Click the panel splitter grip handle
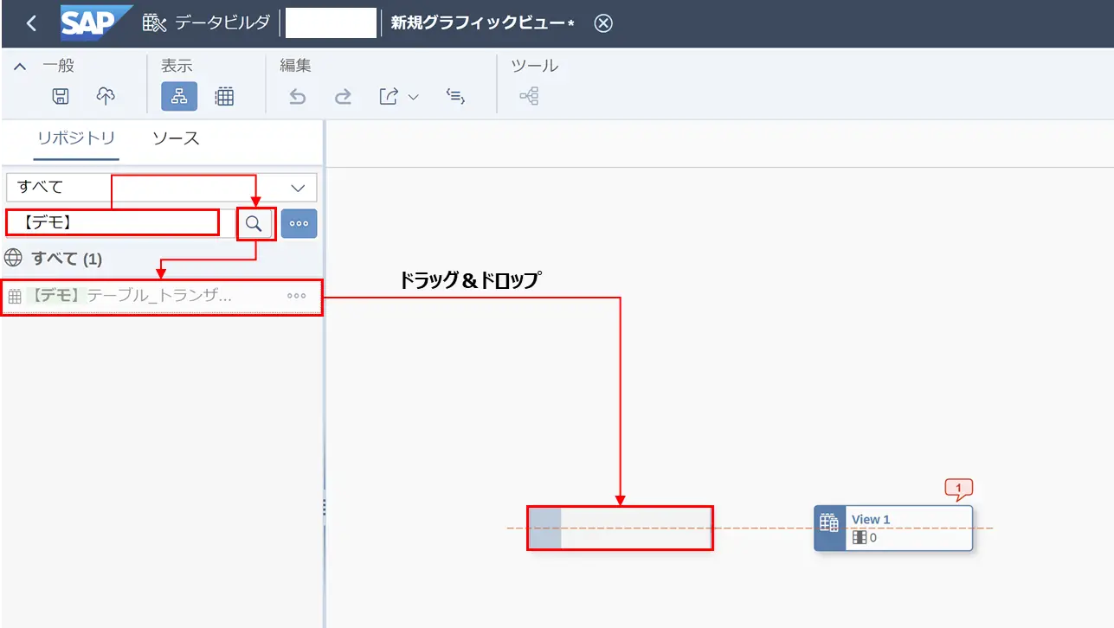Viewport: 1114px width, 628px height. point(325,507)
